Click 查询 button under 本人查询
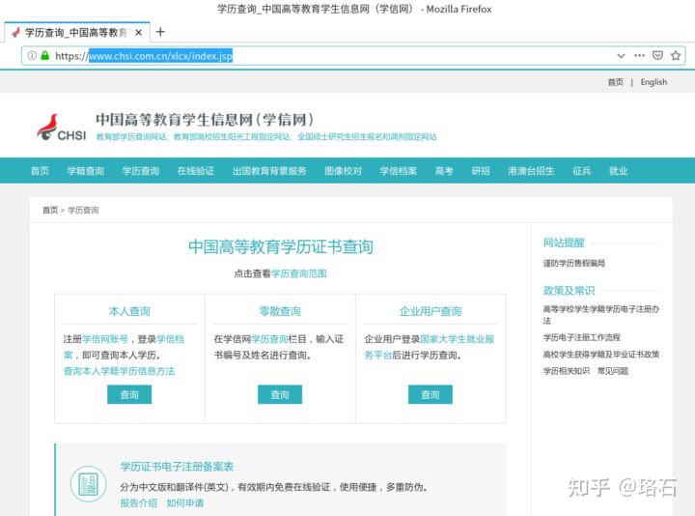This screenshot has width=695, height=516. 129,394
